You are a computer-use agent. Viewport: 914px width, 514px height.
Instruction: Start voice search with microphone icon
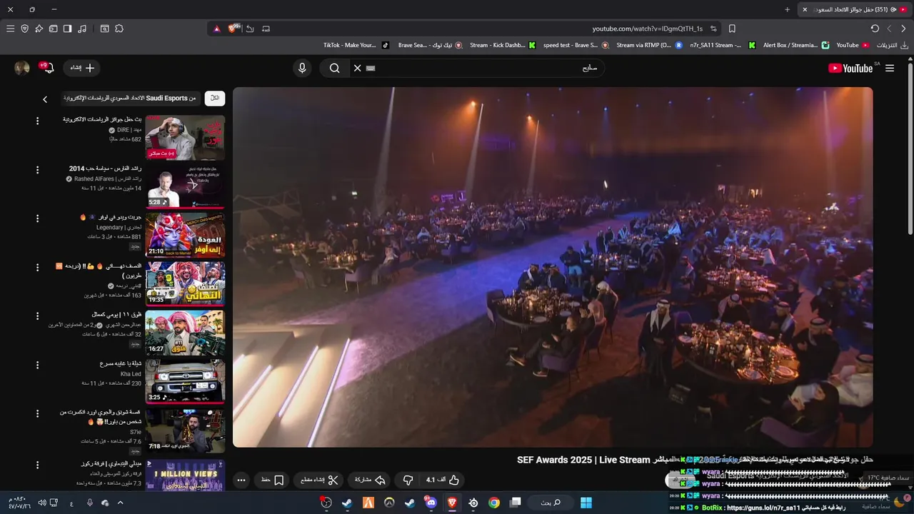click(302, 68)
